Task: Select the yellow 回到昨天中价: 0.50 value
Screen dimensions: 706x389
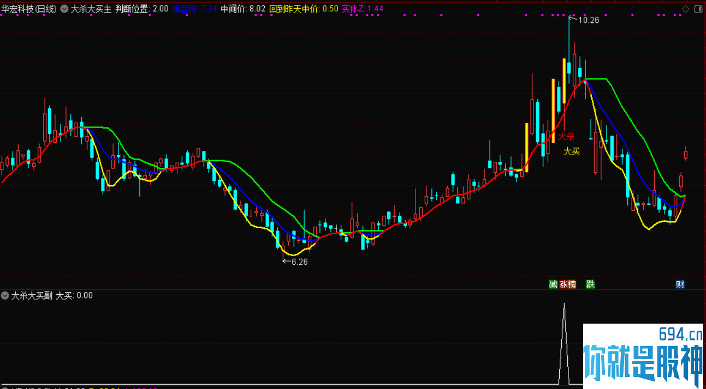Action: click(304, 9)
